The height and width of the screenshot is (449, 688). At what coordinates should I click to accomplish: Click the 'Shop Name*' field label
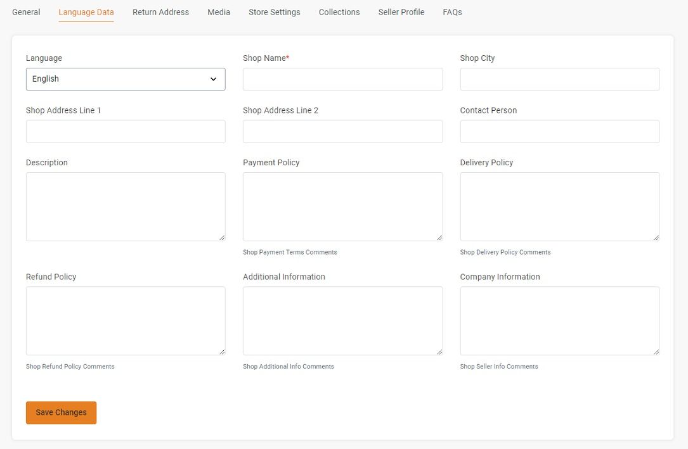point(266,58)
